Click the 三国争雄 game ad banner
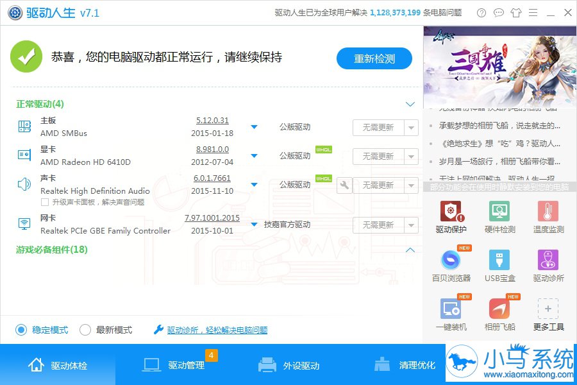The width and height of the screenshot is (577, 385). [499, 67]
